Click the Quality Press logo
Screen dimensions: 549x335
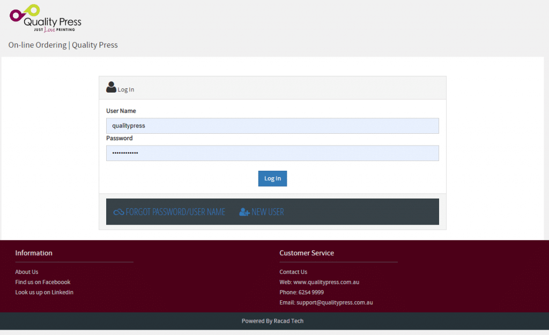(46, 19)
